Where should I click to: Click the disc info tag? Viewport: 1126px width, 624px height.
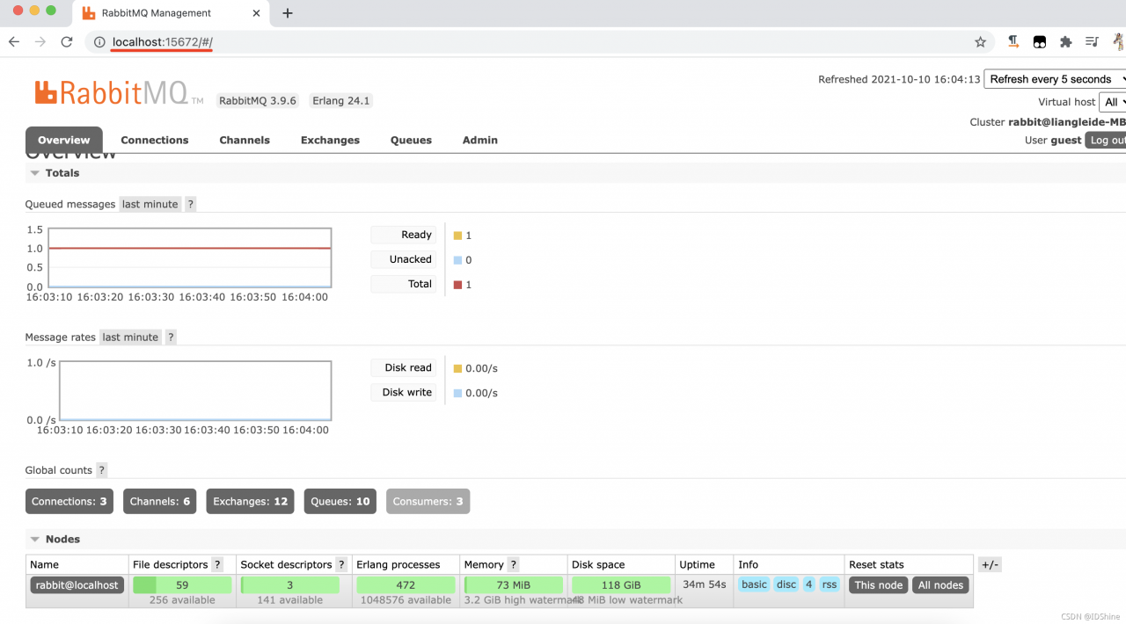coord(786,584)
